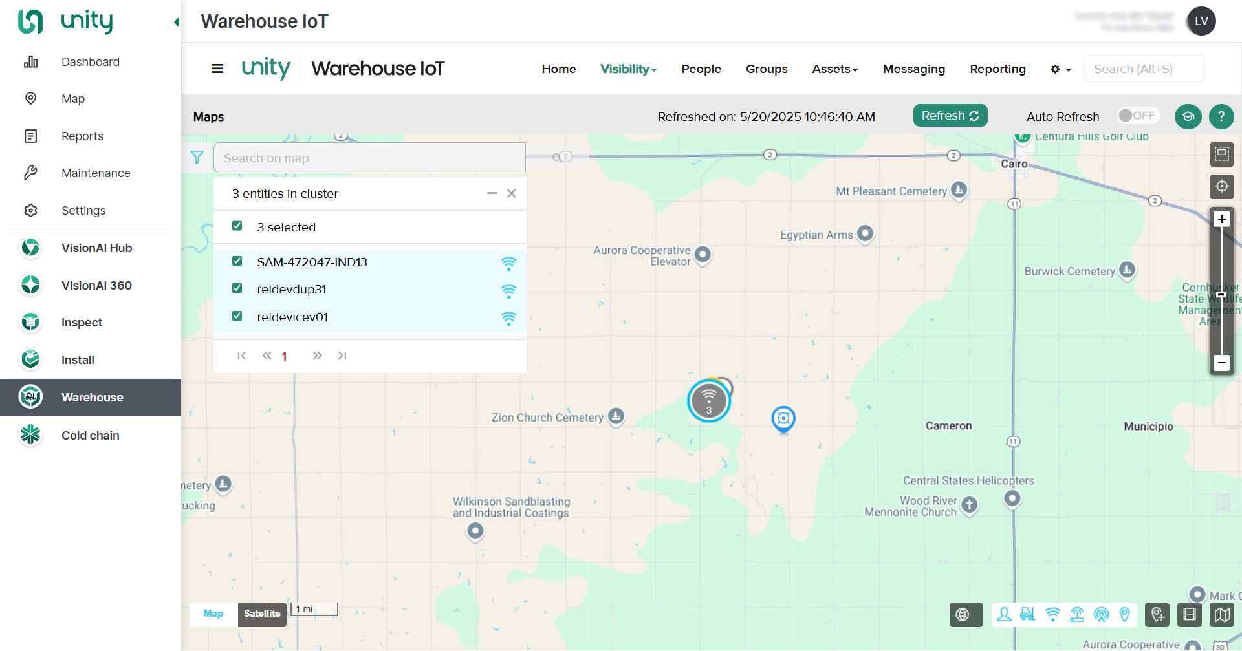Viewport: 1242px width, 651px height.
Task: Click the recenter crosshair map button
Action: [x=1222, y=186]
